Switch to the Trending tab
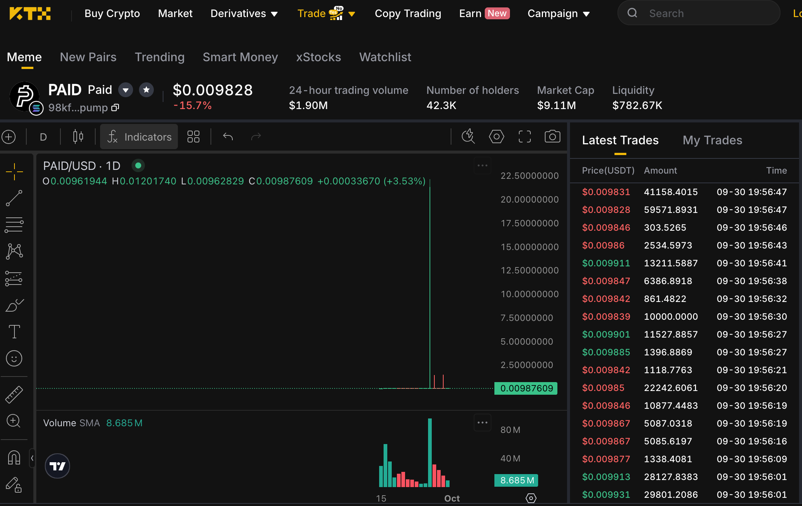This screenshot has width=802, height=506. tap(160, 57)
